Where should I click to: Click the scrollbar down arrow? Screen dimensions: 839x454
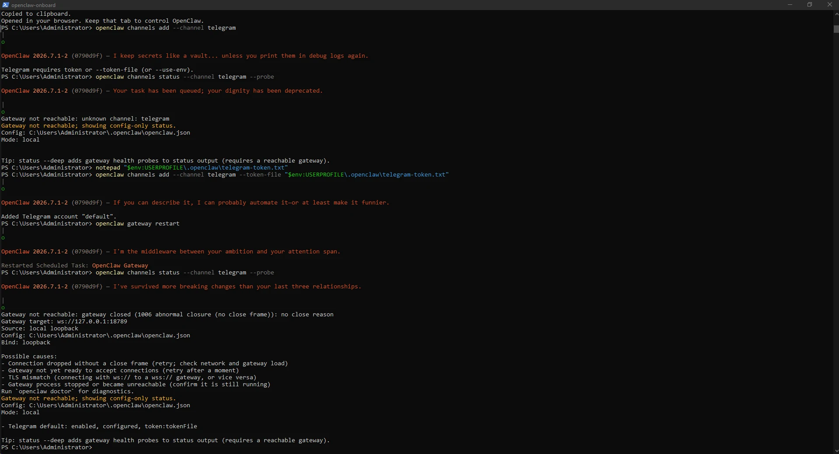pos(836,451)
